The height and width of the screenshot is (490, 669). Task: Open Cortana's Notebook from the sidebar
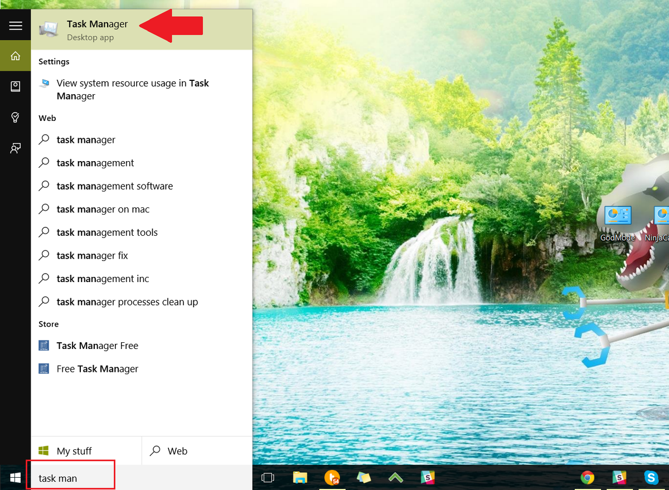tap(15, 86)
